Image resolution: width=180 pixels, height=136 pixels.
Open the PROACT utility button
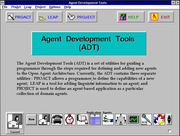pyautogui.click(x=19, y=17)
